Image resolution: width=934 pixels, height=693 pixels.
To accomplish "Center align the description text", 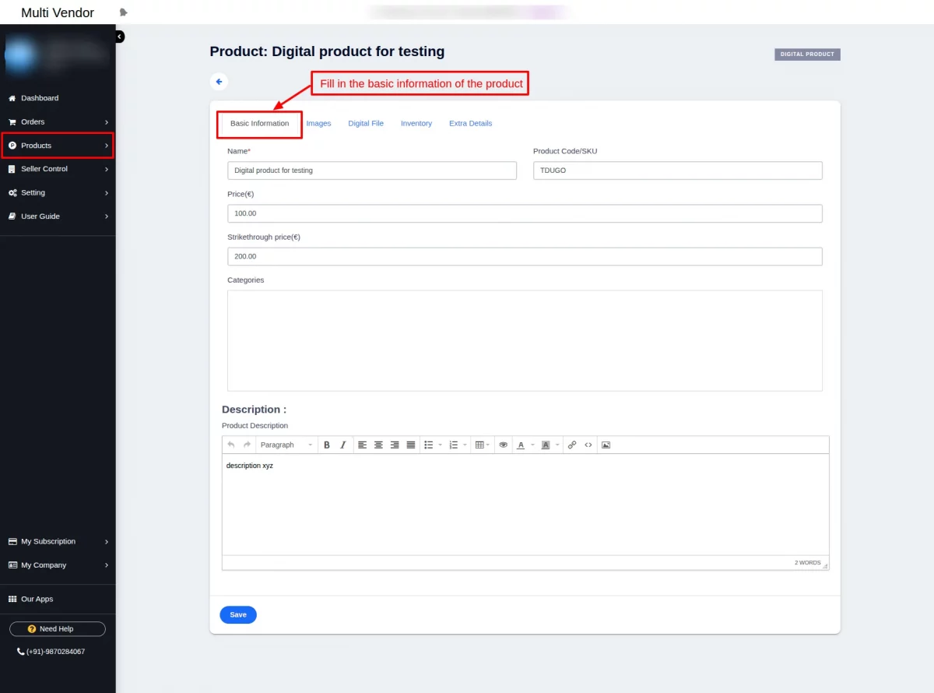I will 378,445.
